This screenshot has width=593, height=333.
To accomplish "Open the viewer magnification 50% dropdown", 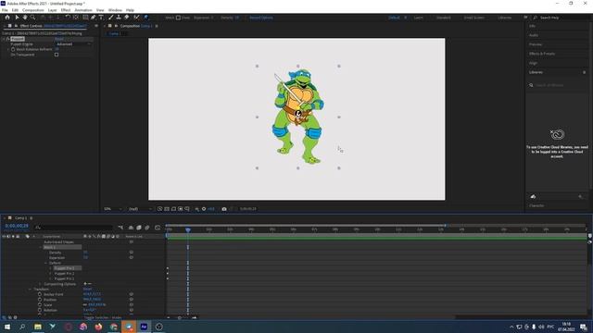I will point(113,209).
